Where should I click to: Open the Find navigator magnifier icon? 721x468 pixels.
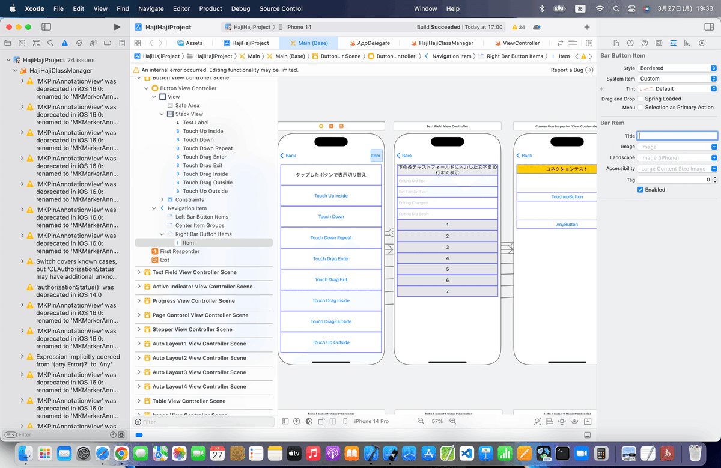point(50,43)
